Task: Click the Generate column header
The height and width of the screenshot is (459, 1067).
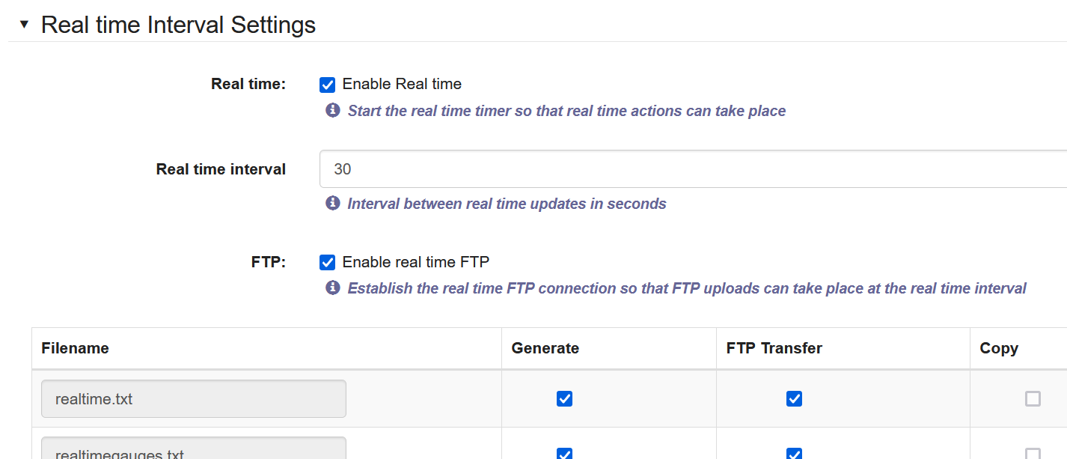Action: point(545,348)
